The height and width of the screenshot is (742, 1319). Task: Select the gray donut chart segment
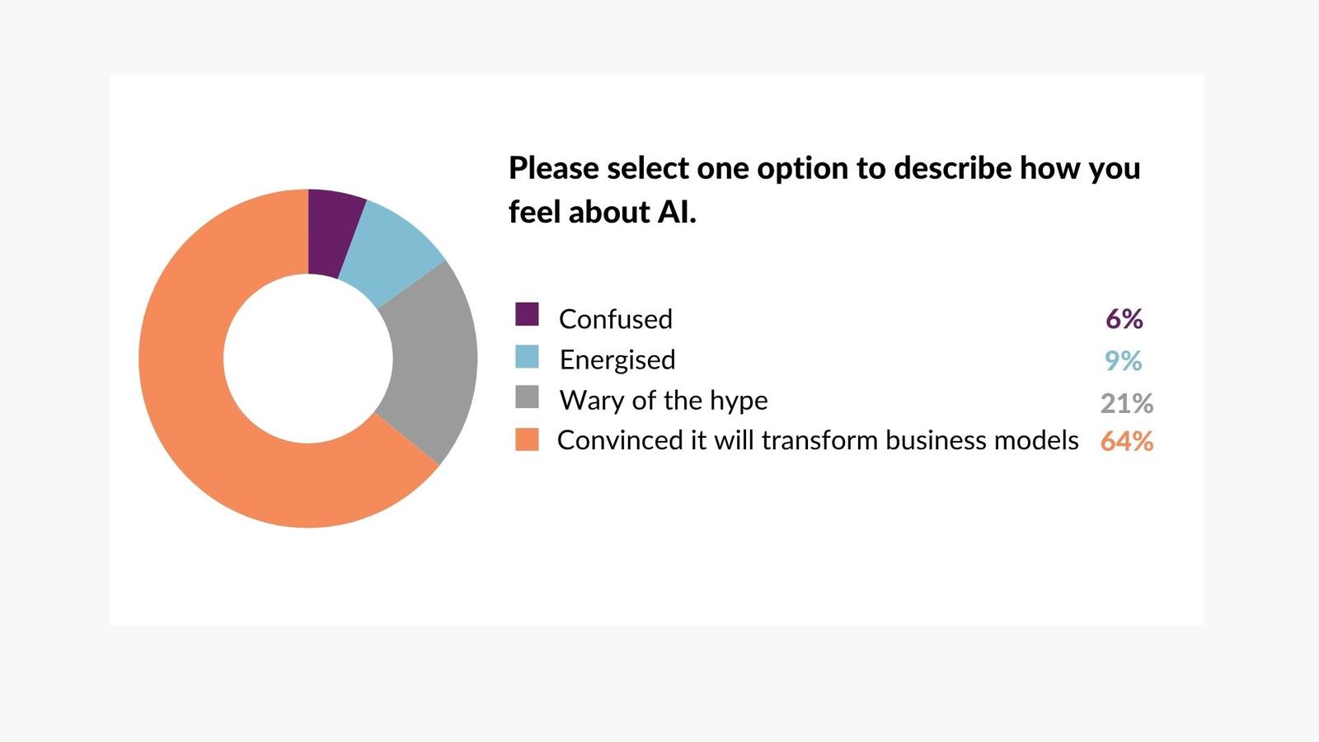[x=431, y=363]
